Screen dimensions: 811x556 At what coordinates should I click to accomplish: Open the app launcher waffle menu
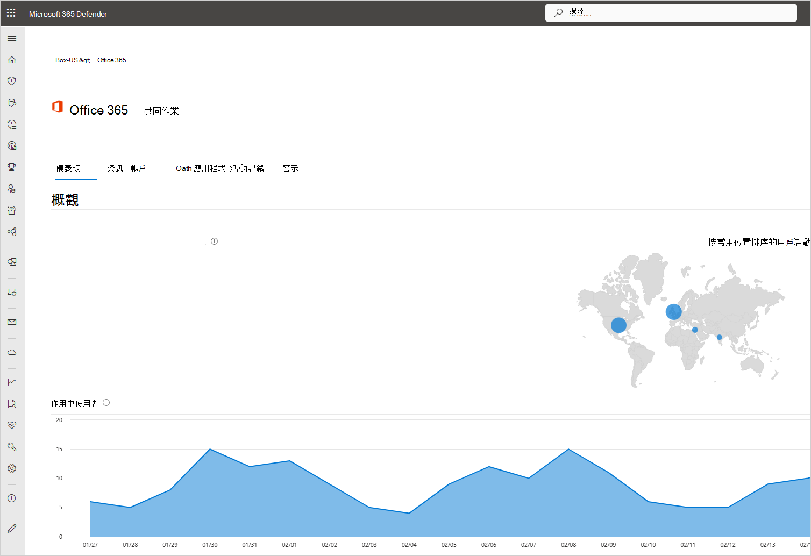coord(11,13)
